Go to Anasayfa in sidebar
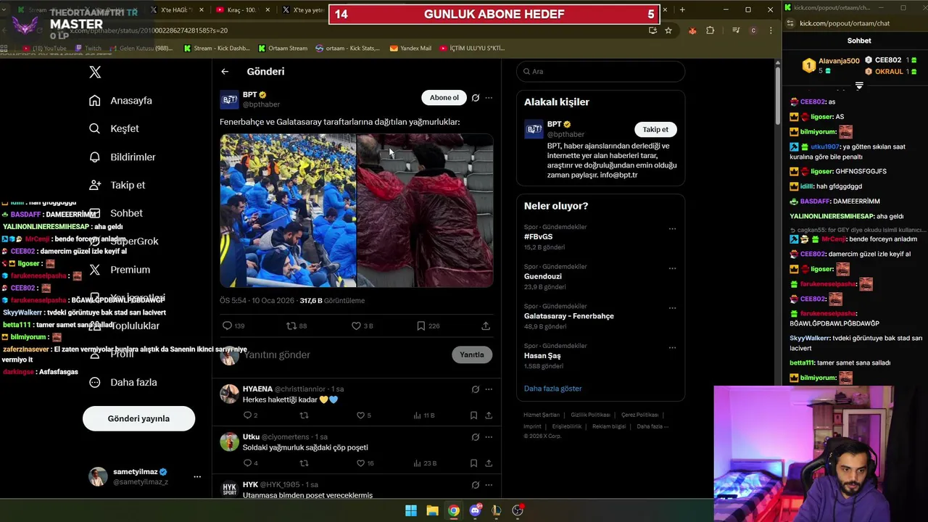Image resolution: width=928 pixels, height=522 pixels. pyautogui.click(x=120, y=101)
